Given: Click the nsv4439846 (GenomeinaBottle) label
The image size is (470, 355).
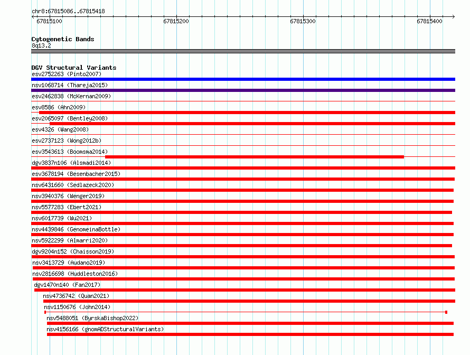Looking at the screenshot, I should pos(76,229).
